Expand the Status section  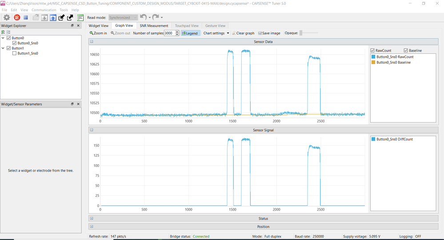coord(92,219)
